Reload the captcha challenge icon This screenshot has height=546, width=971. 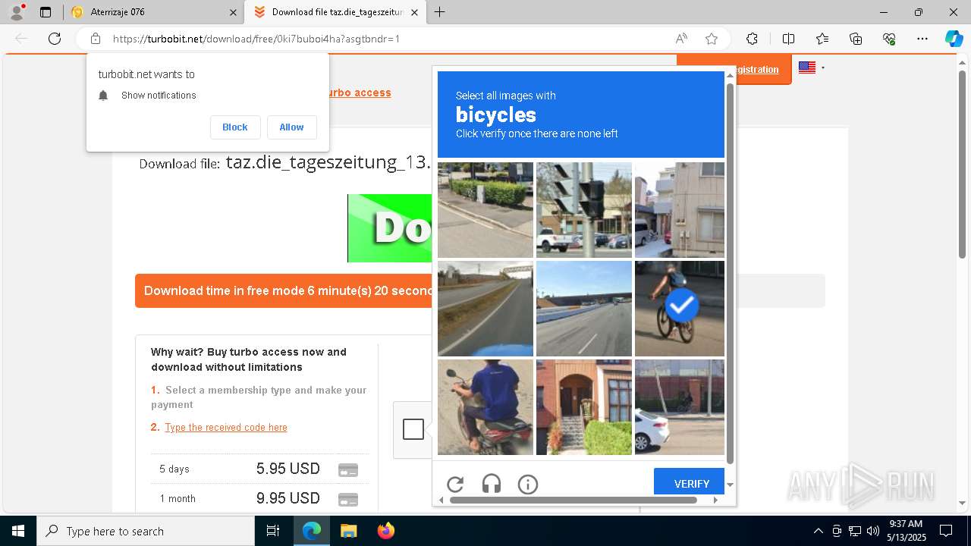pos(455,484)
